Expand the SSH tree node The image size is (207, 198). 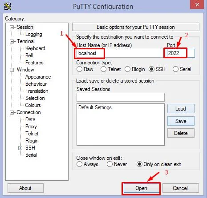click(x=20, y=148)
